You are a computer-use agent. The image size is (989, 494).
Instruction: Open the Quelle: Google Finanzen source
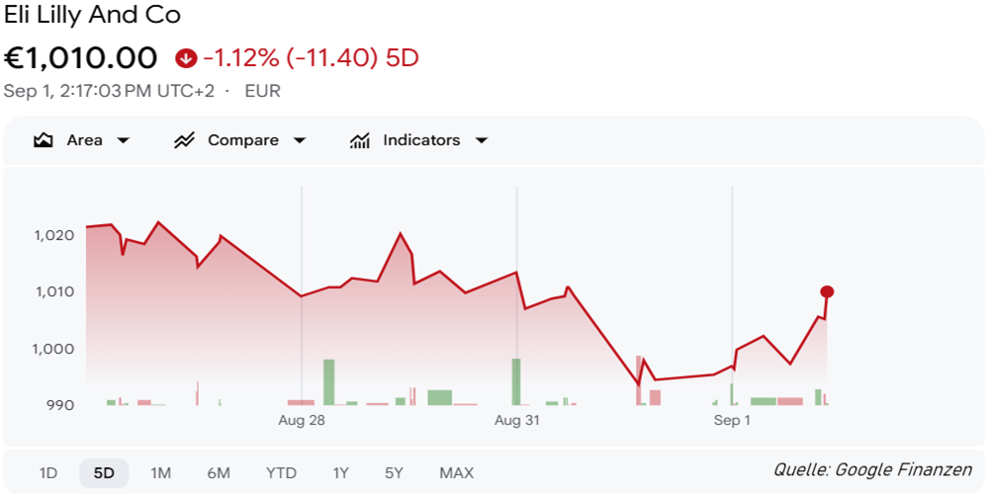[x=873, y=470]
